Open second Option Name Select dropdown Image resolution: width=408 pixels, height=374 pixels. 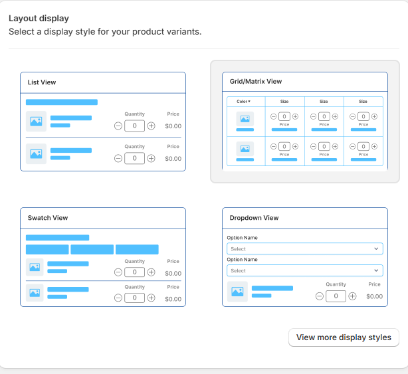(x=305, y=270)
